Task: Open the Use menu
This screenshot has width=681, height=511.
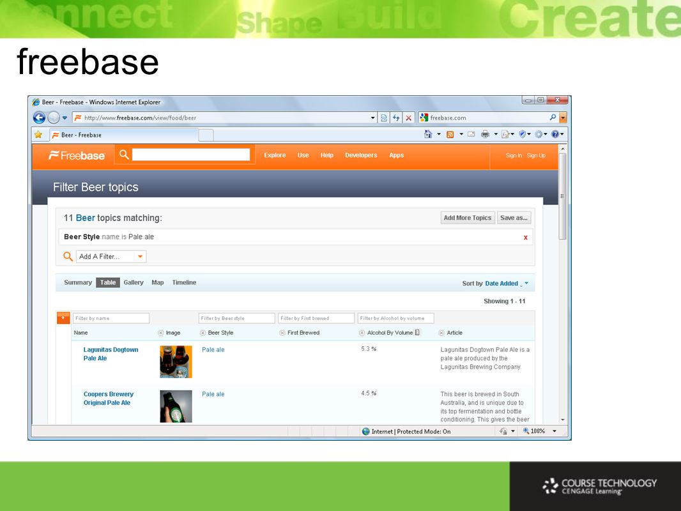Action: (x=303, y=155)
